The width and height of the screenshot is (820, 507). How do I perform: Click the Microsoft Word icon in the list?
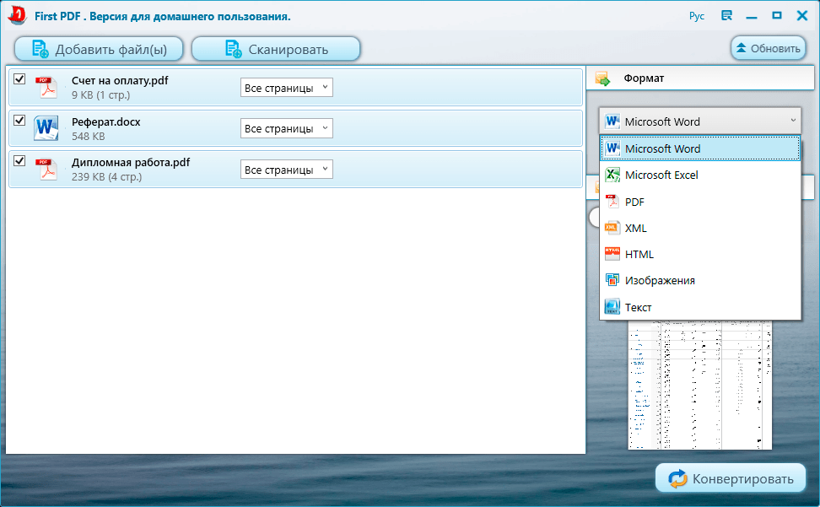[x=612, y=148]
